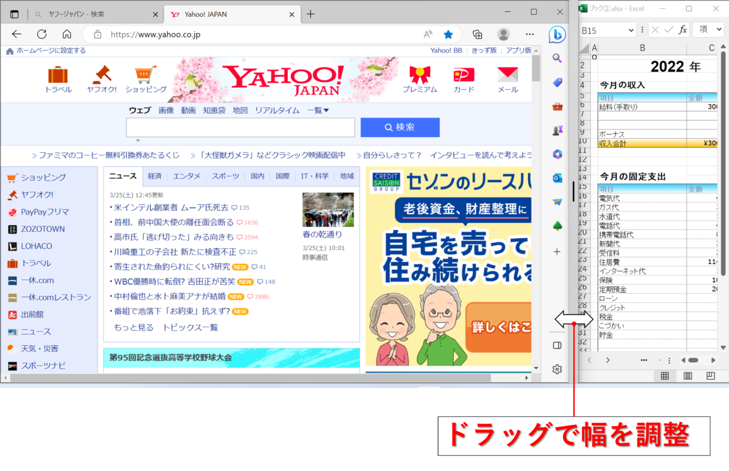The image size is (729, 471).
Task: Open the 米インテル創業者 ムーア氏死去 headline
Action: pos(170,208)
